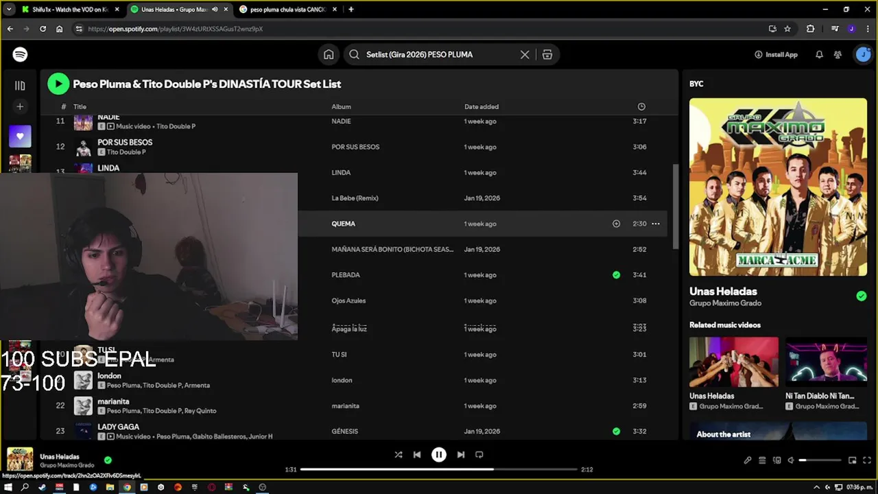Image resolution: width=878 pixels, height=494 pixels.
Task: Clear the search field with X icon
Action: pyautogui.click(x=525, y=54)
